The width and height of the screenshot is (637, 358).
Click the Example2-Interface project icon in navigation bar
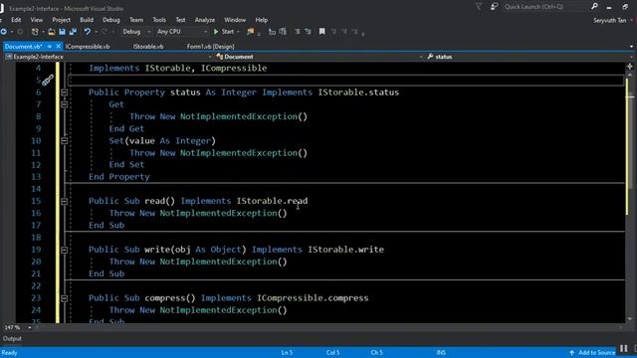click(x=8, y=57)
